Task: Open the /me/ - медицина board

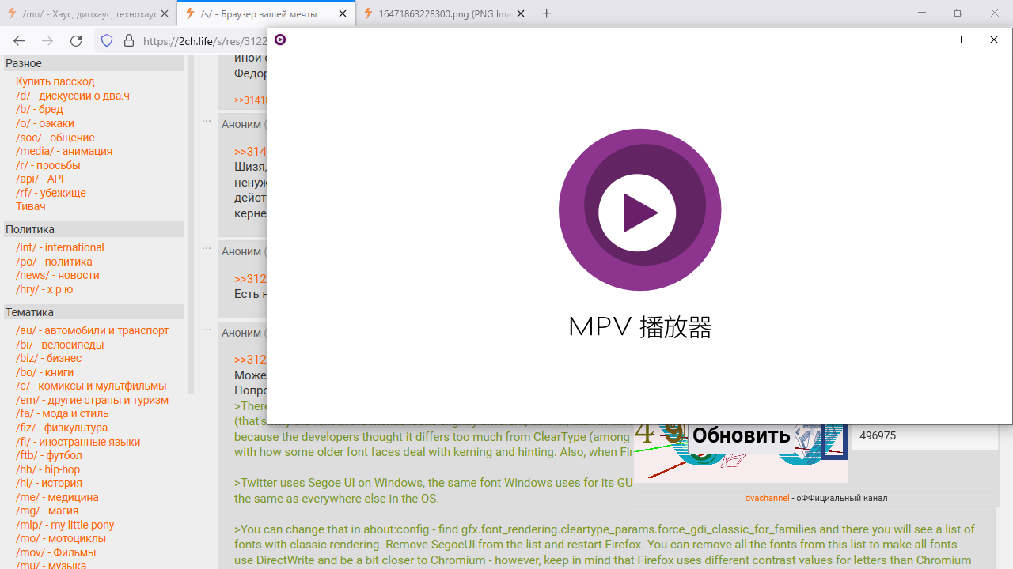Action: pyautogui.click(x=58, y=497)
